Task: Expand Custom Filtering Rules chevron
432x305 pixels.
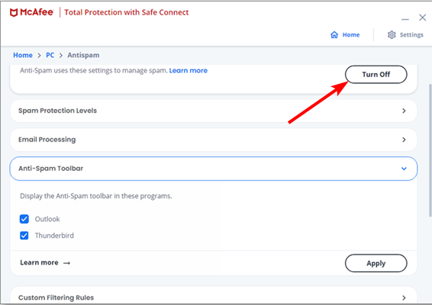Action: coord(404,297)
